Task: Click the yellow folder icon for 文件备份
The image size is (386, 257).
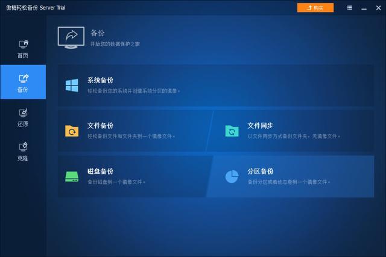Action: coord(72,131)
